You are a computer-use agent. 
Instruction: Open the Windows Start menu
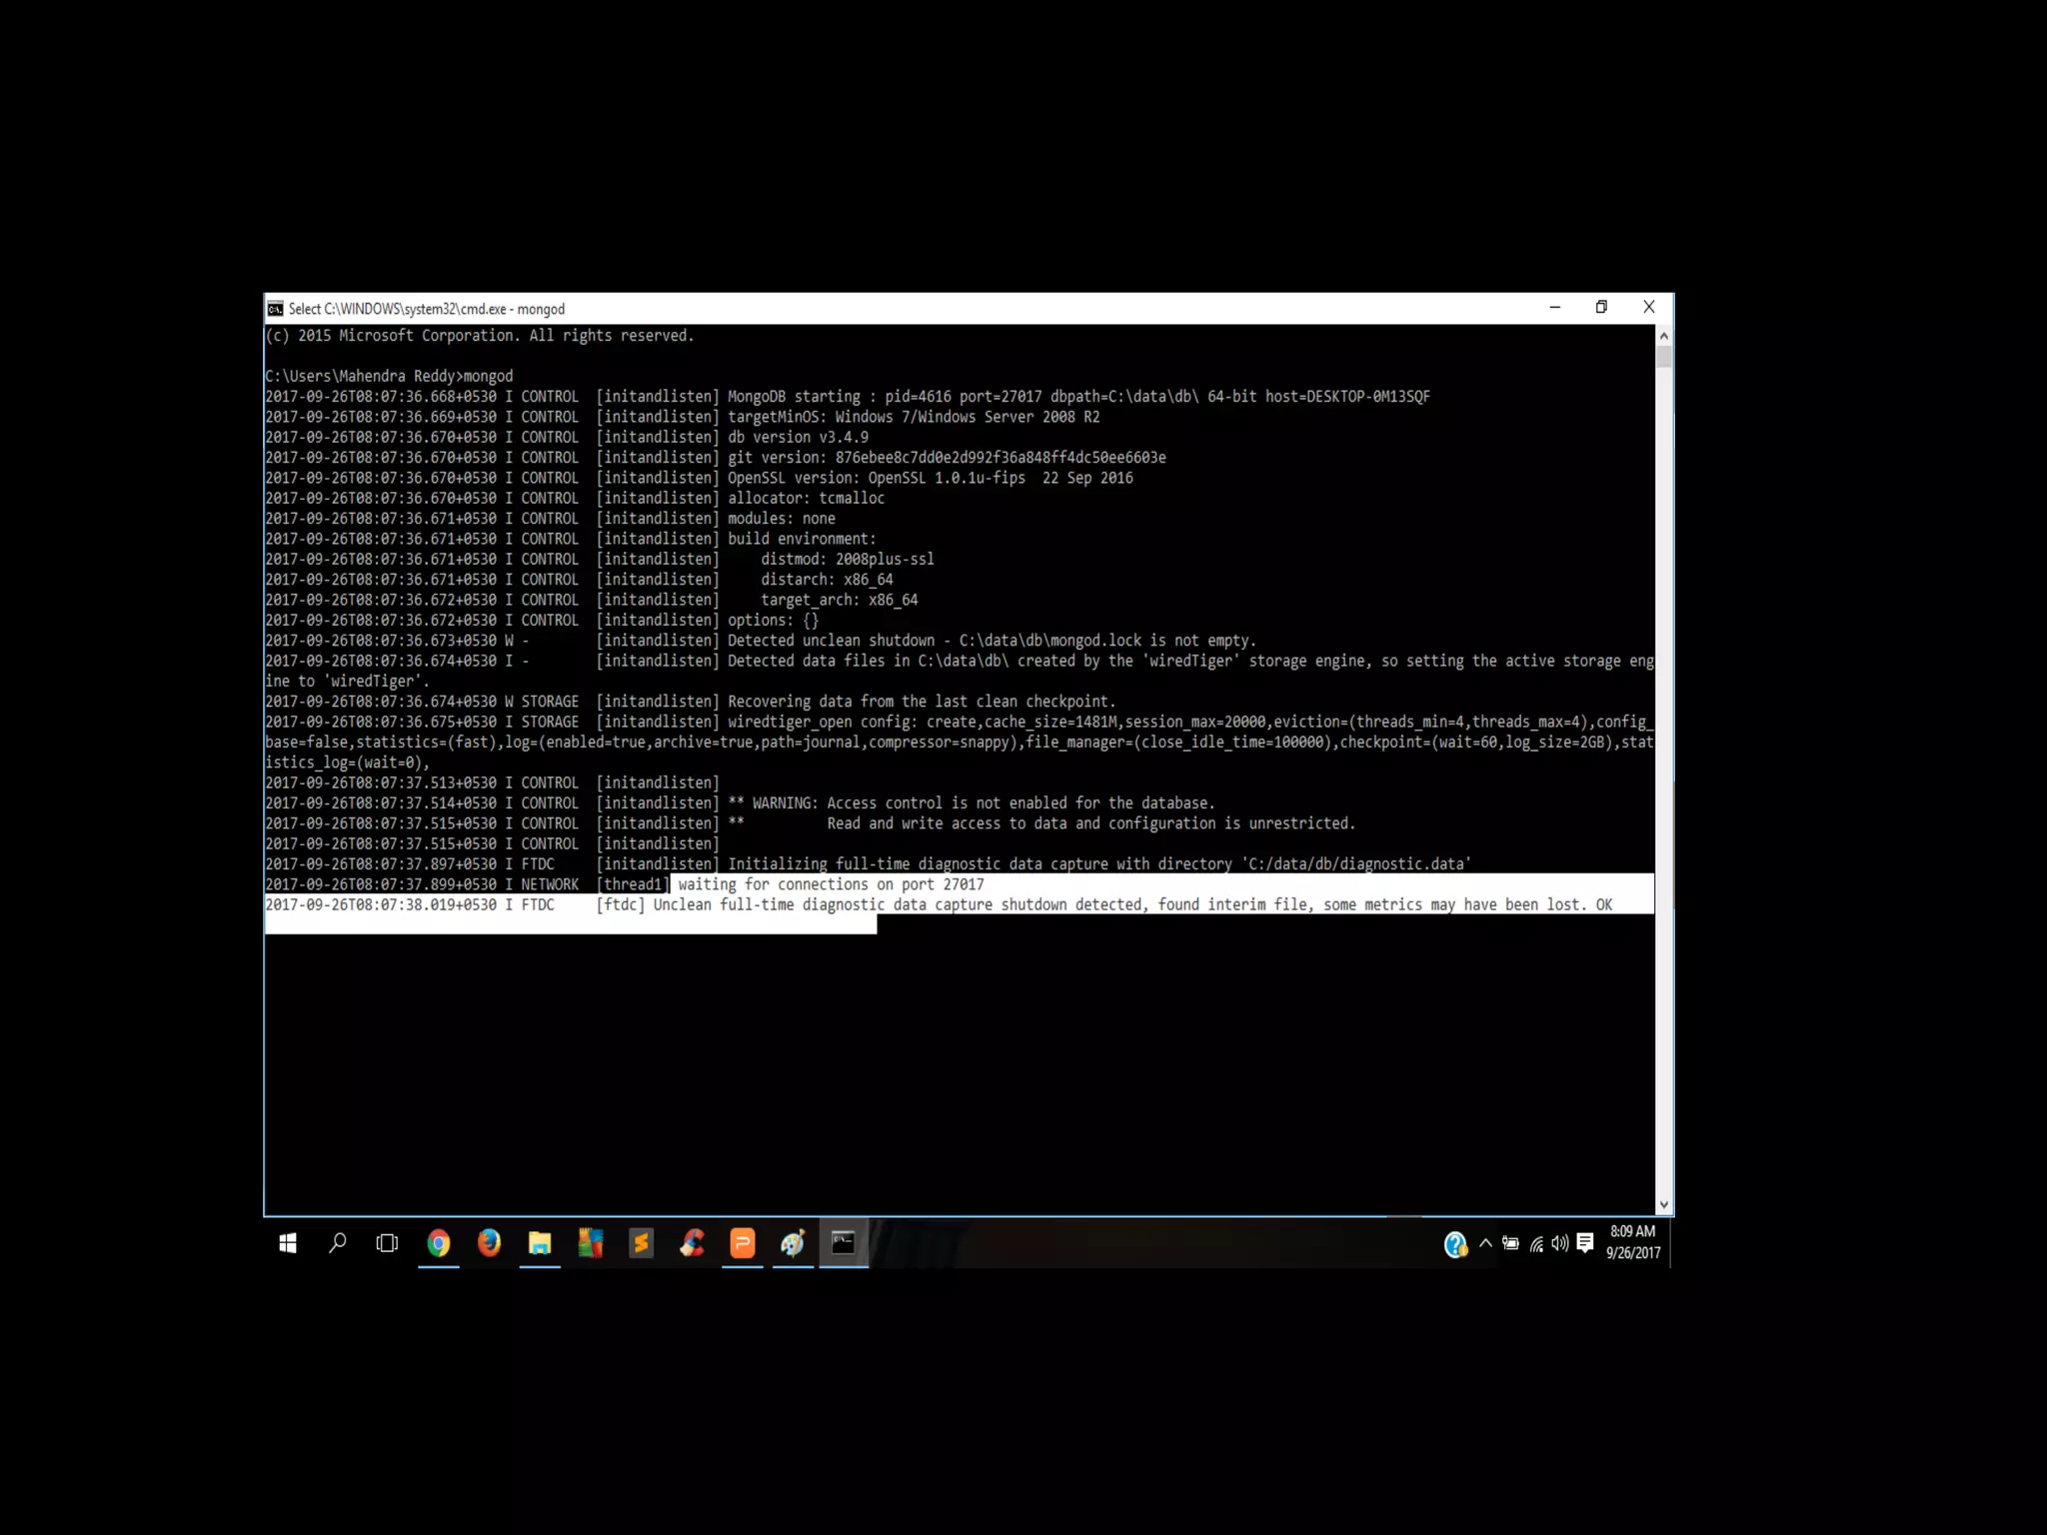288,1243
